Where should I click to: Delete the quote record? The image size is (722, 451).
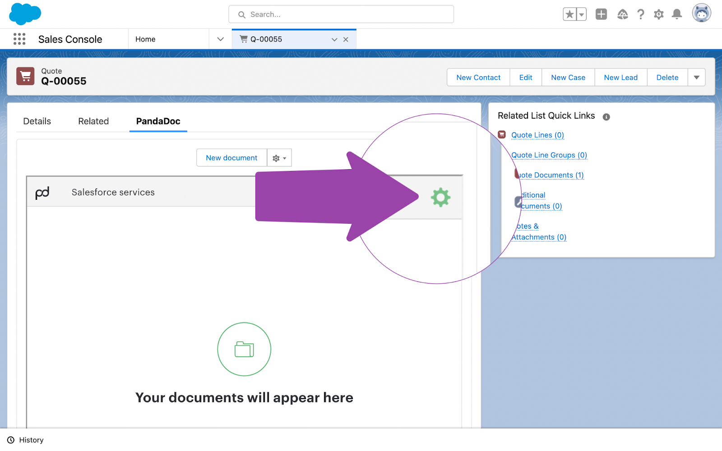(x=667, y=78)
